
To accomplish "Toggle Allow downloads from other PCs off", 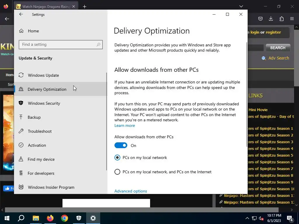I will 121,145.
